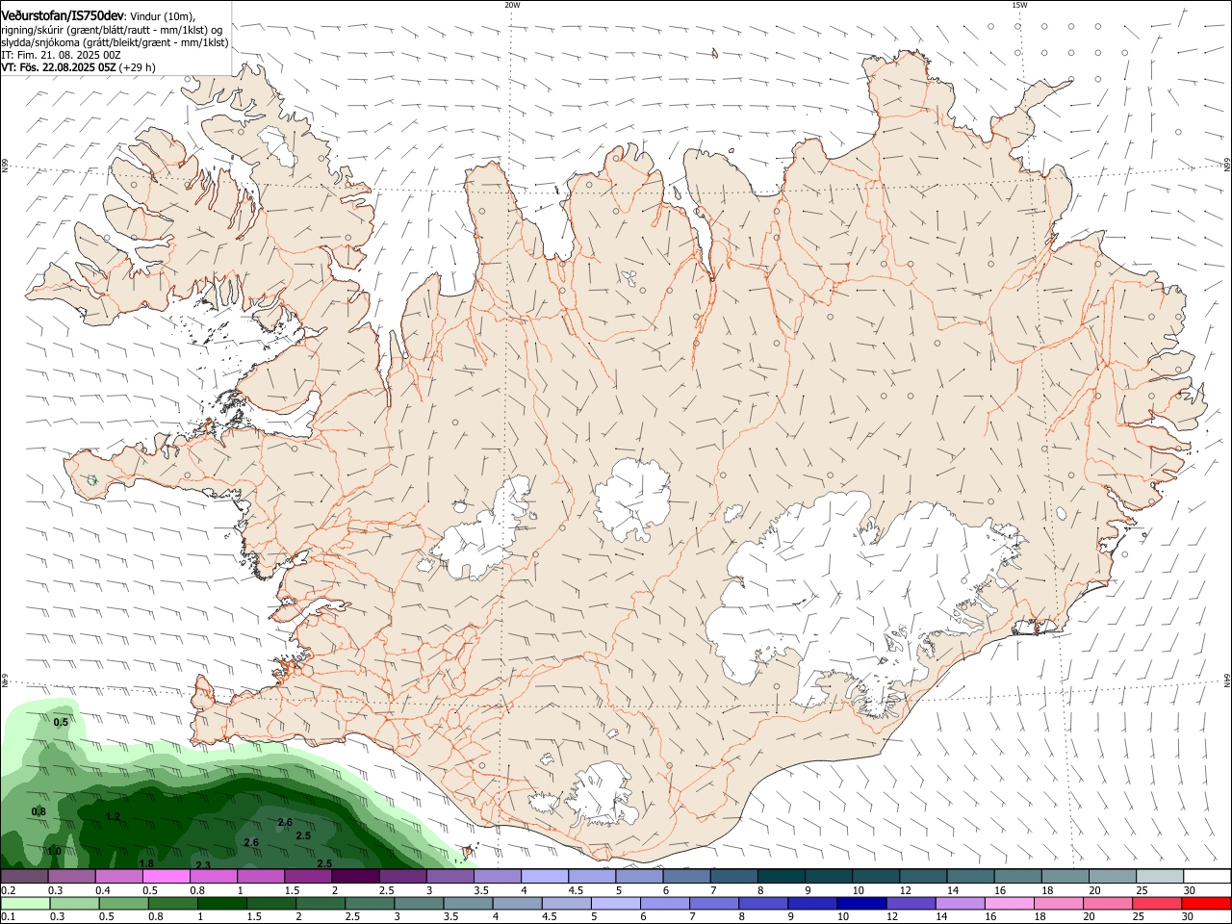This screenshot has height=924, width=1232.
Task: Click the '(+29 h)' forecast offset text
Action: [x=139, y=67]
